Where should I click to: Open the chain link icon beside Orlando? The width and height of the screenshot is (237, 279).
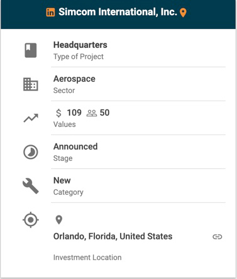coord(218,237)
